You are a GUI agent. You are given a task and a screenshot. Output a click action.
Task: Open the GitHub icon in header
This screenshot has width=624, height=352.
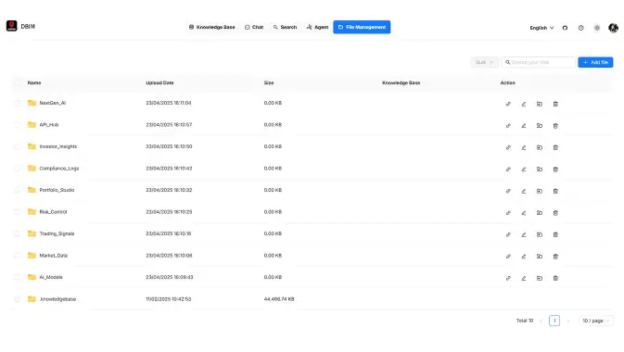coord(565,28)
